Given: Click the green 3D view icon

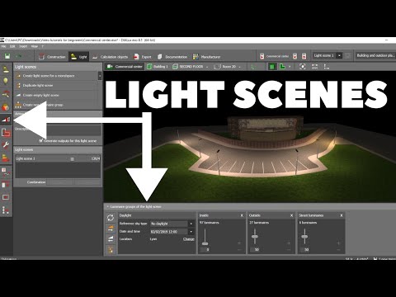Looking at the screenshot, I should [271, 67].
